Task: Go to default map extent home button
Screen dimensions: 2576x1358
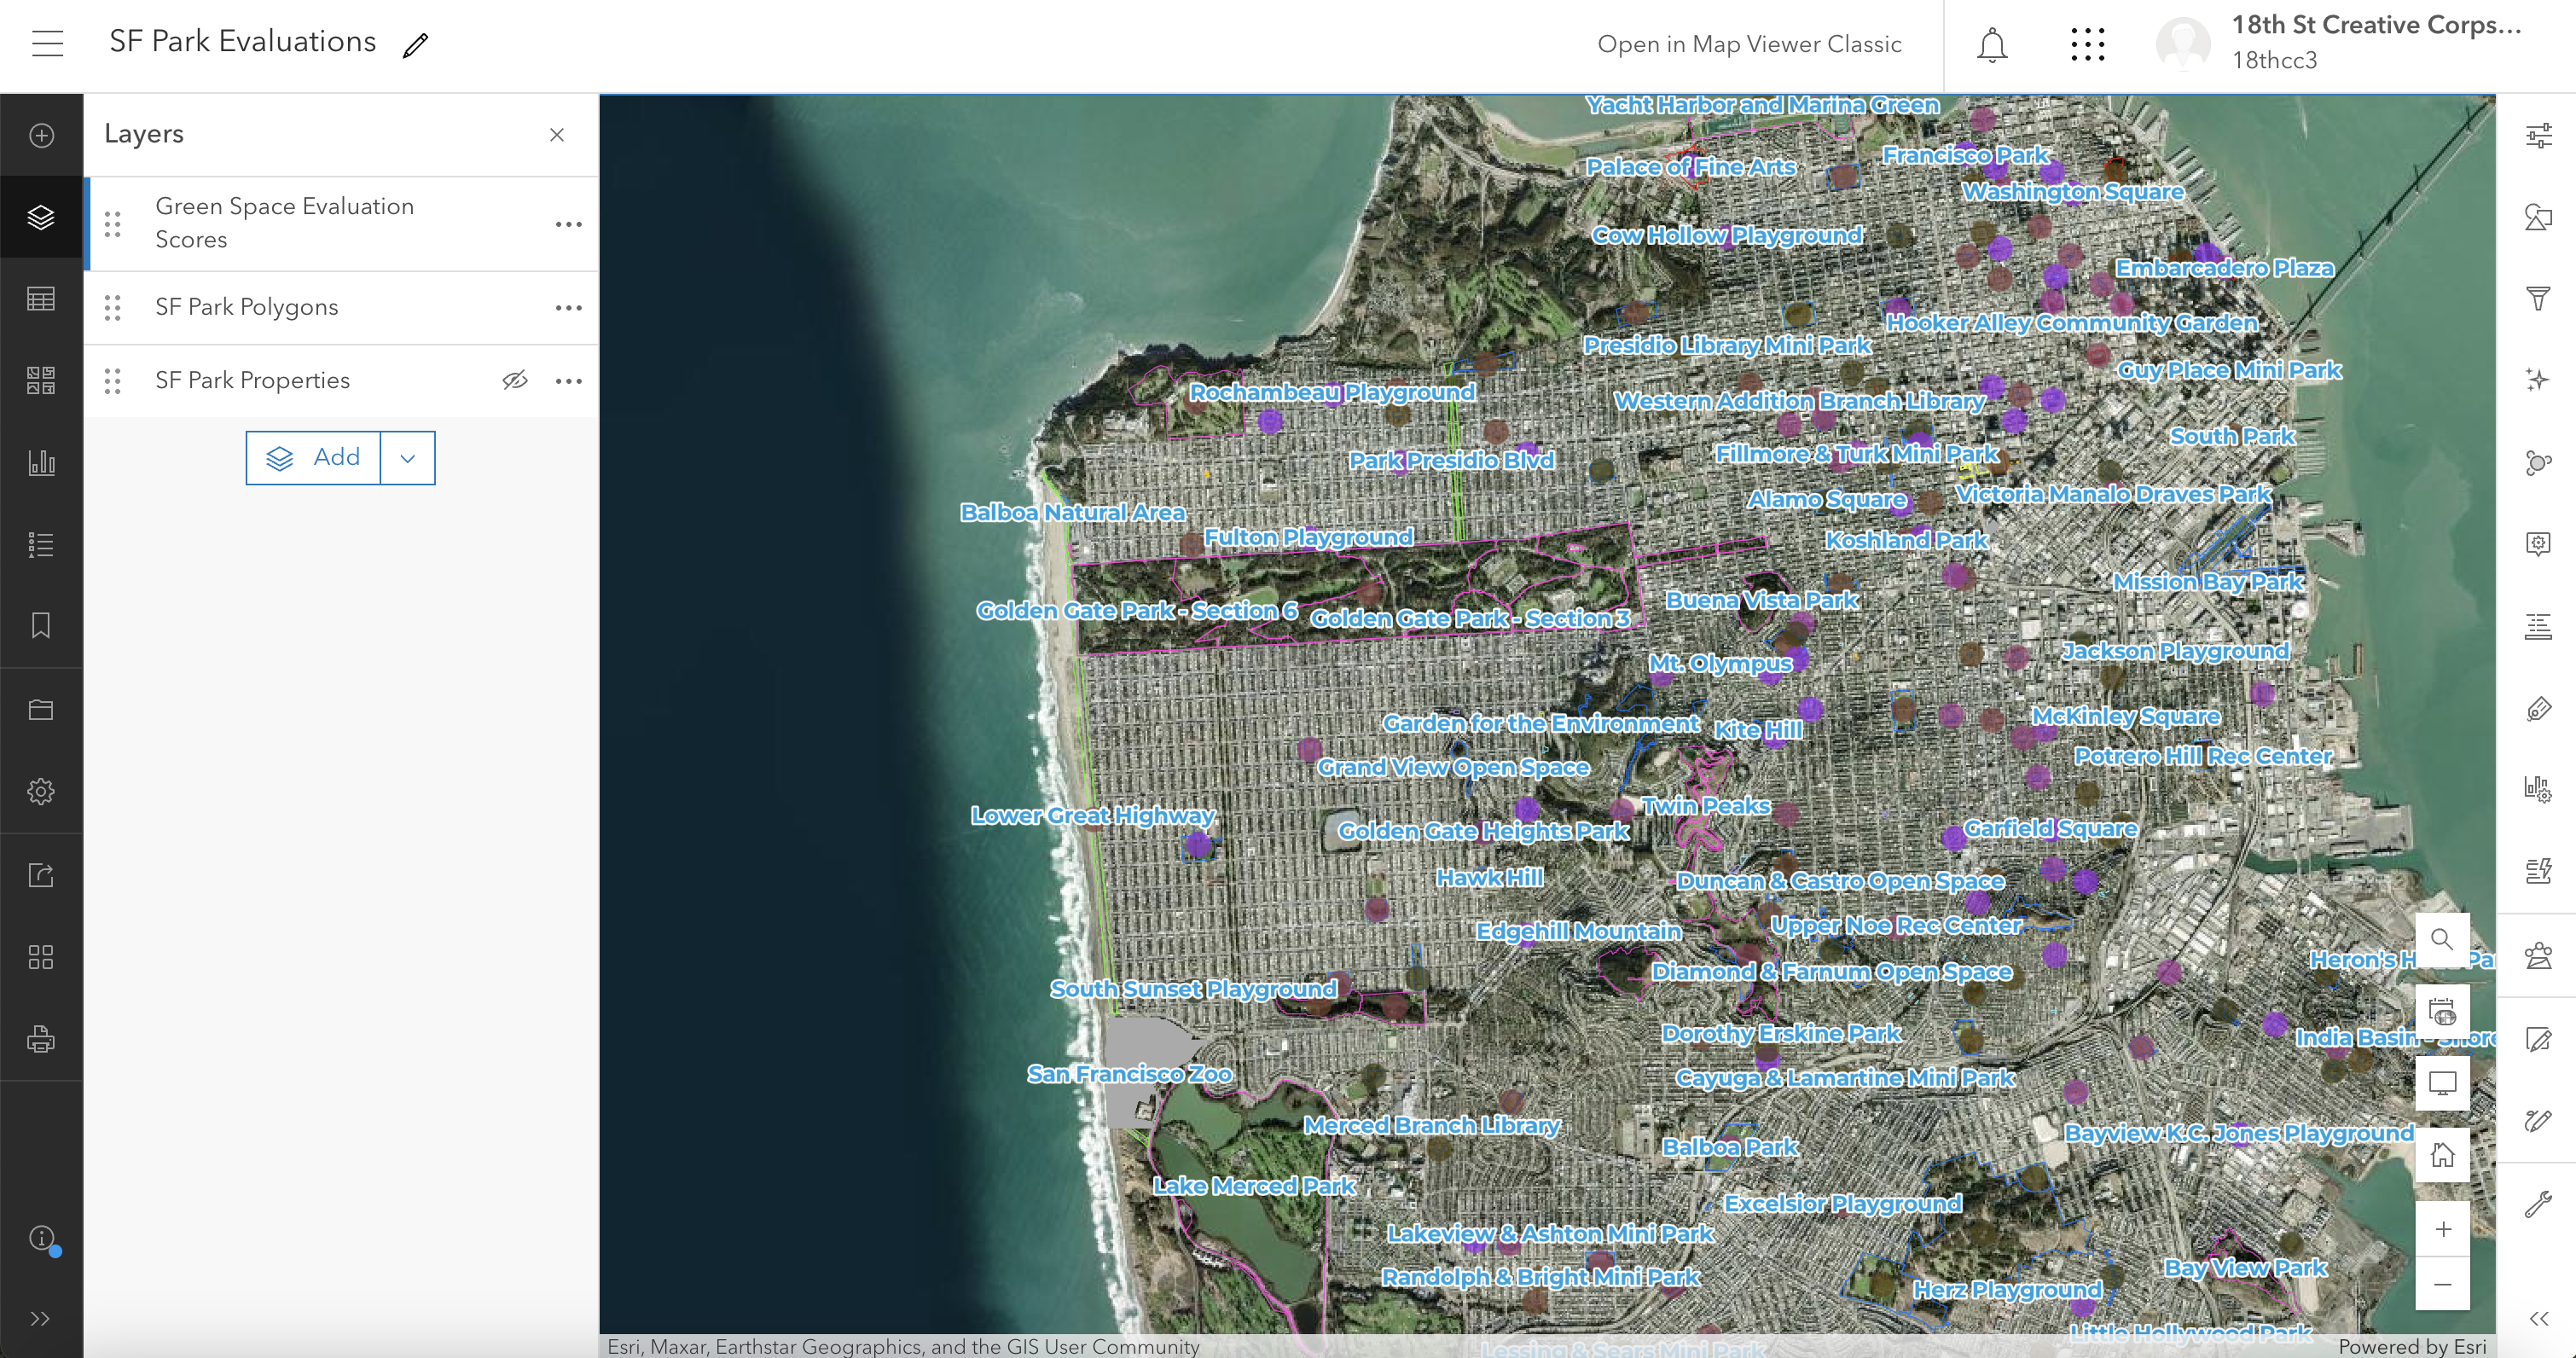Action: tap(2442, 1155)
